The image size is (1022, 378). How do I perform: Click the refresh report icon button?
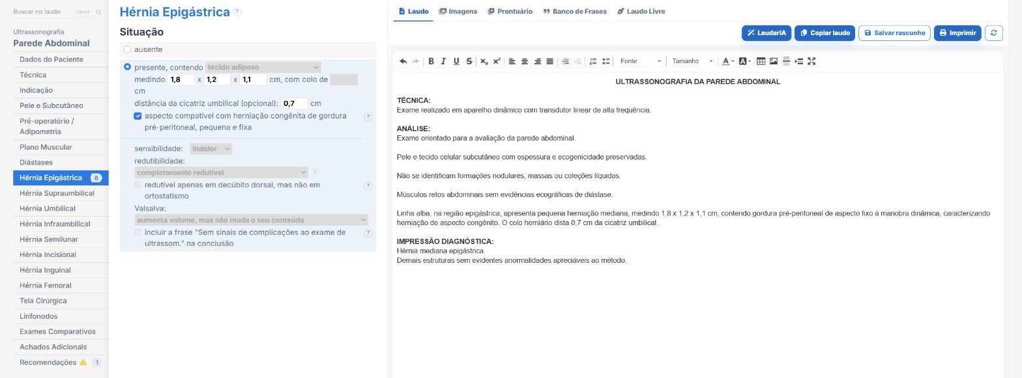pos(993,33)
